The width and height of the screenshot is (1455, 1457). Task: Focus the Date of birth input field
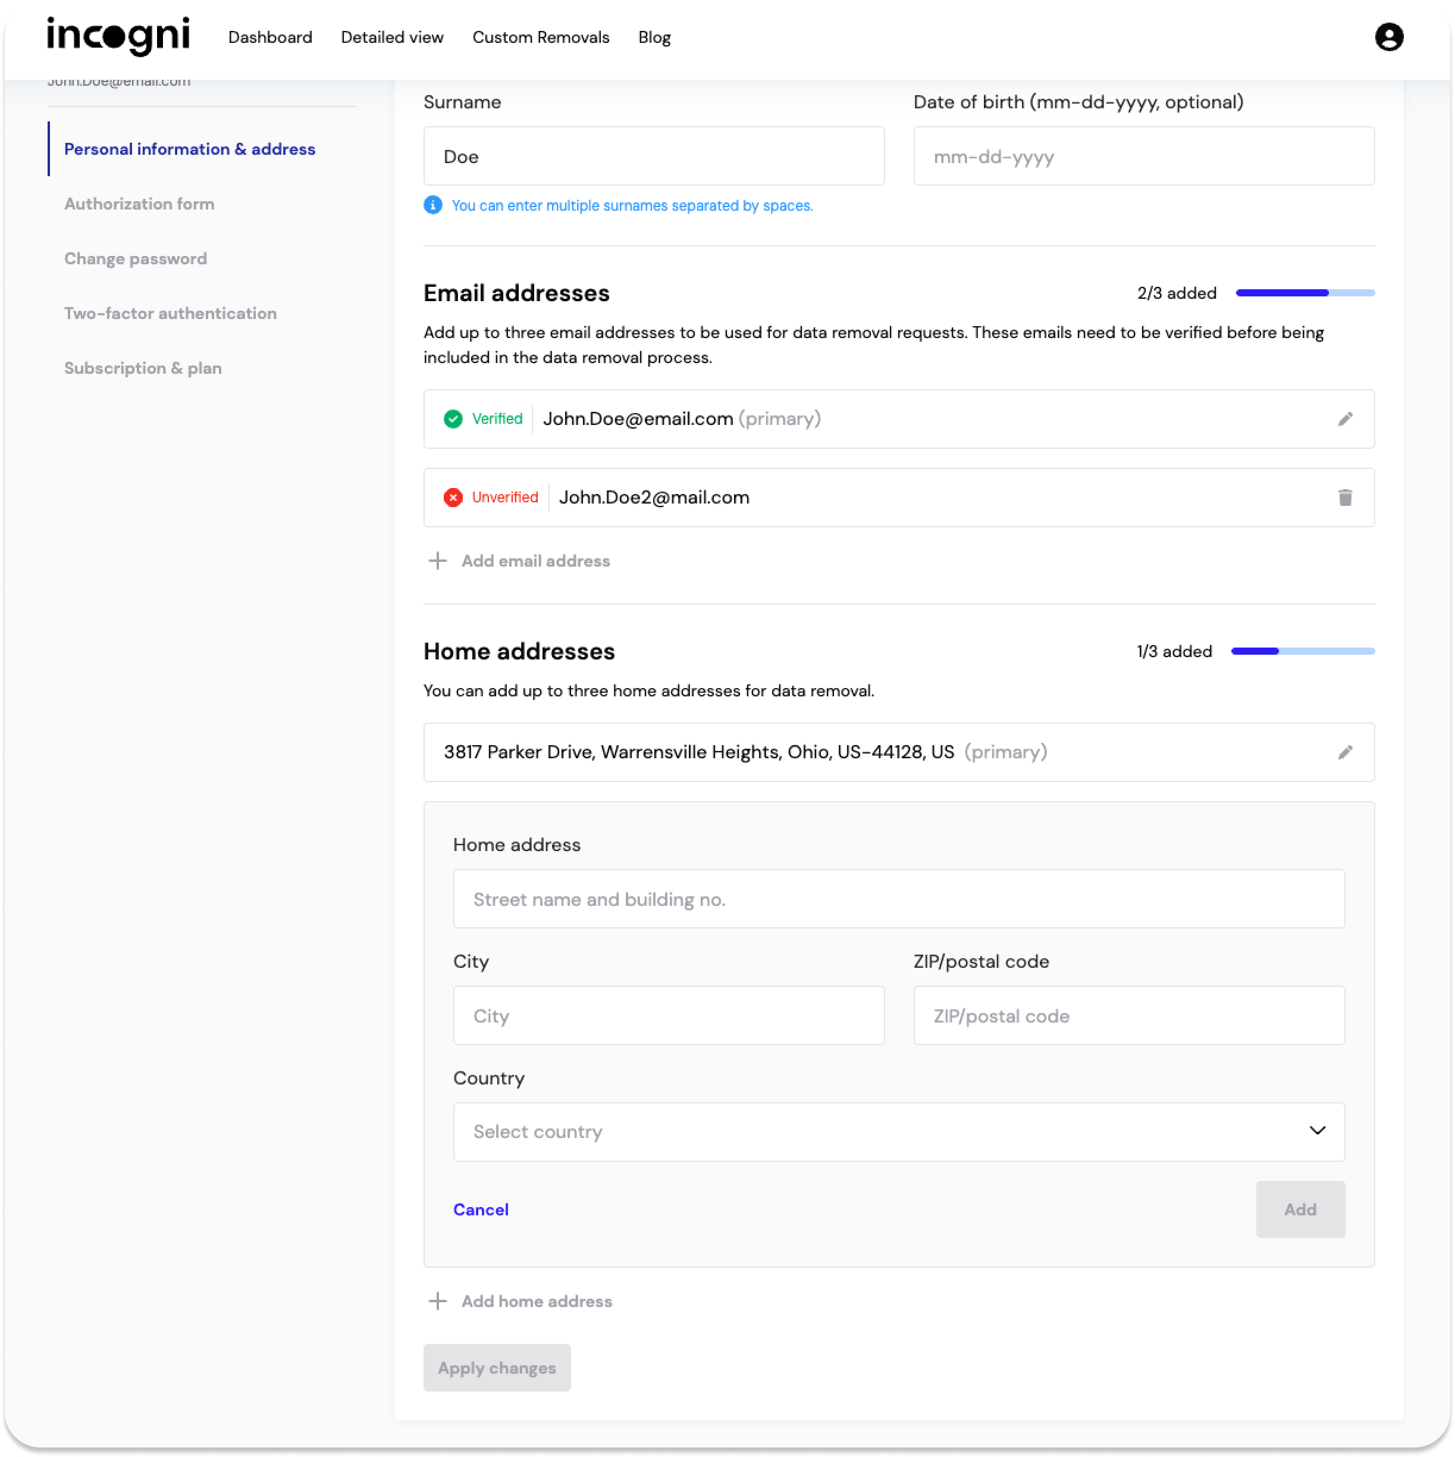coord(1143,157)
